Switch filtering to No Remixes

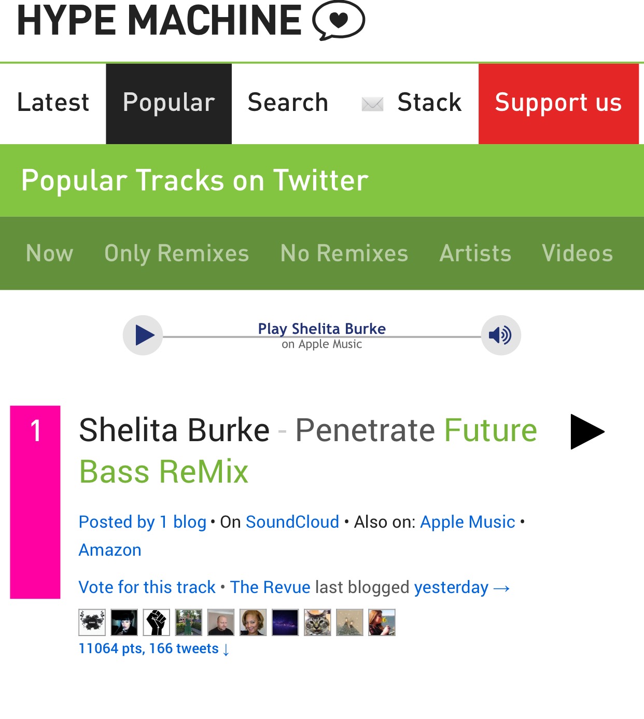(344, 253)
